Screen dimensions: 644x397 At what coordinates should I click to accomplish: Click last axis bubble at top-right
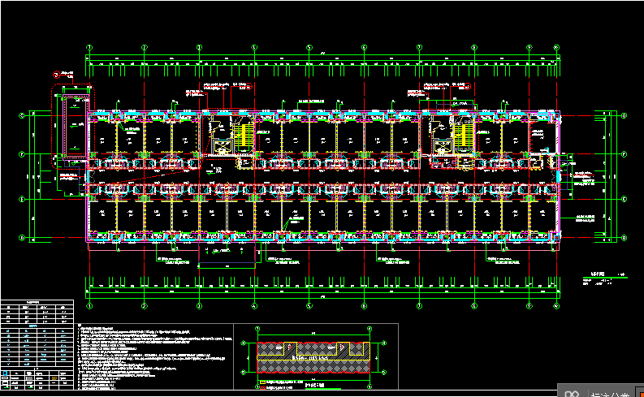[556, 47]
